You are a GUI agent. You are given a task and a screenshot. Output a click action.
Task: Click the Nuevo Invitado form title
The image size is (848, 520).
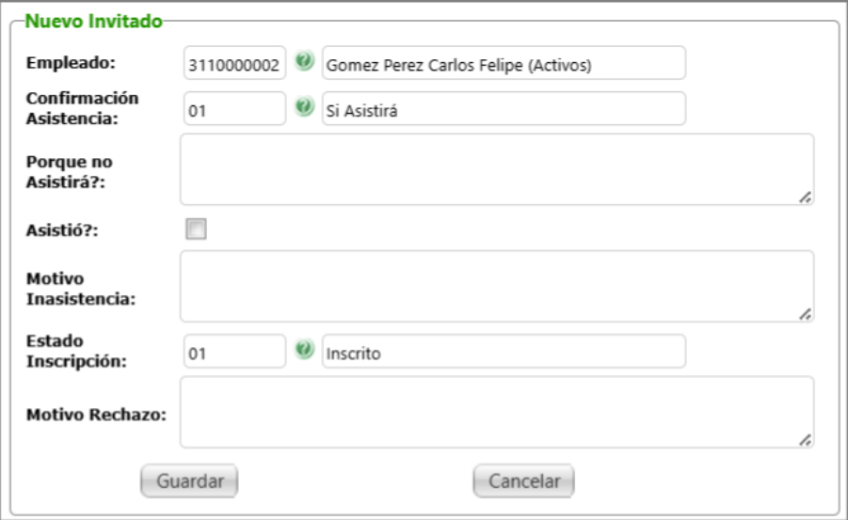click(92, 20)
